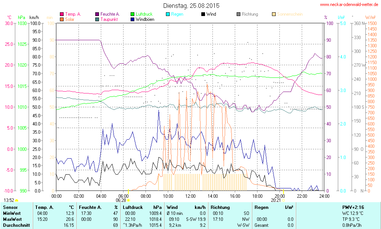This screenshot has width=381, height=229.
Task: Select the purple Feuchte A. legend swatch
Action: (x=97, y=14)
